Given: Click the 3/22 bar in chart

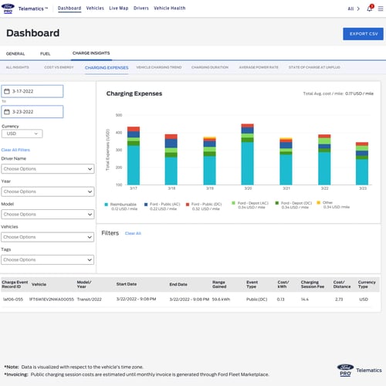Looking at the screenshot, I should coord(324,160).
